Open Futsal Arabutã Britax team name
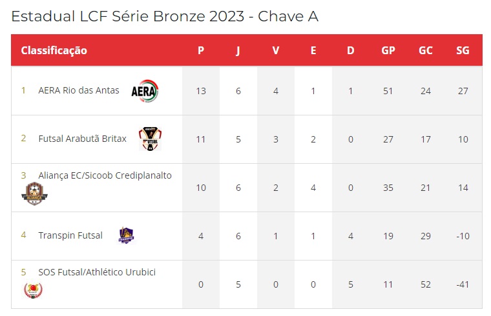This screenshot has width=491, height=316. point(82,139)
